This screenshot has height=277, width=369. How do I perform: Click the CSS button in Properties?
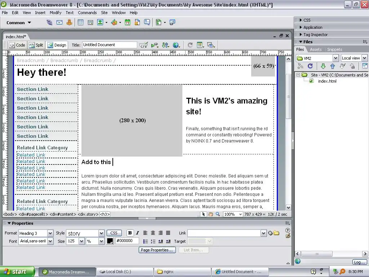point(114,233)
